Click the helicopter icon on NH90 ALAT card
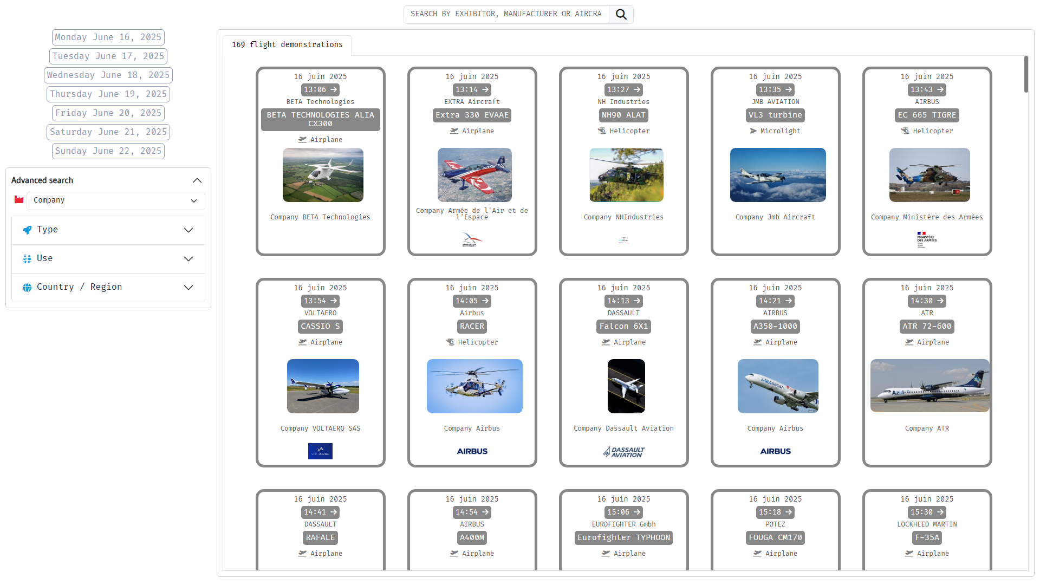The height and width of the screenshot is (585, 1040). 602,131
